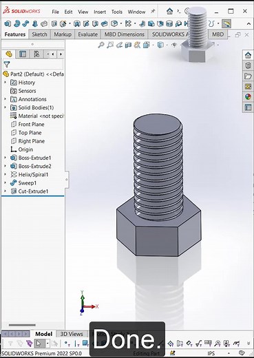Activate the Section View icon
The width and height of the screenshot is (254, 358).
128,45
